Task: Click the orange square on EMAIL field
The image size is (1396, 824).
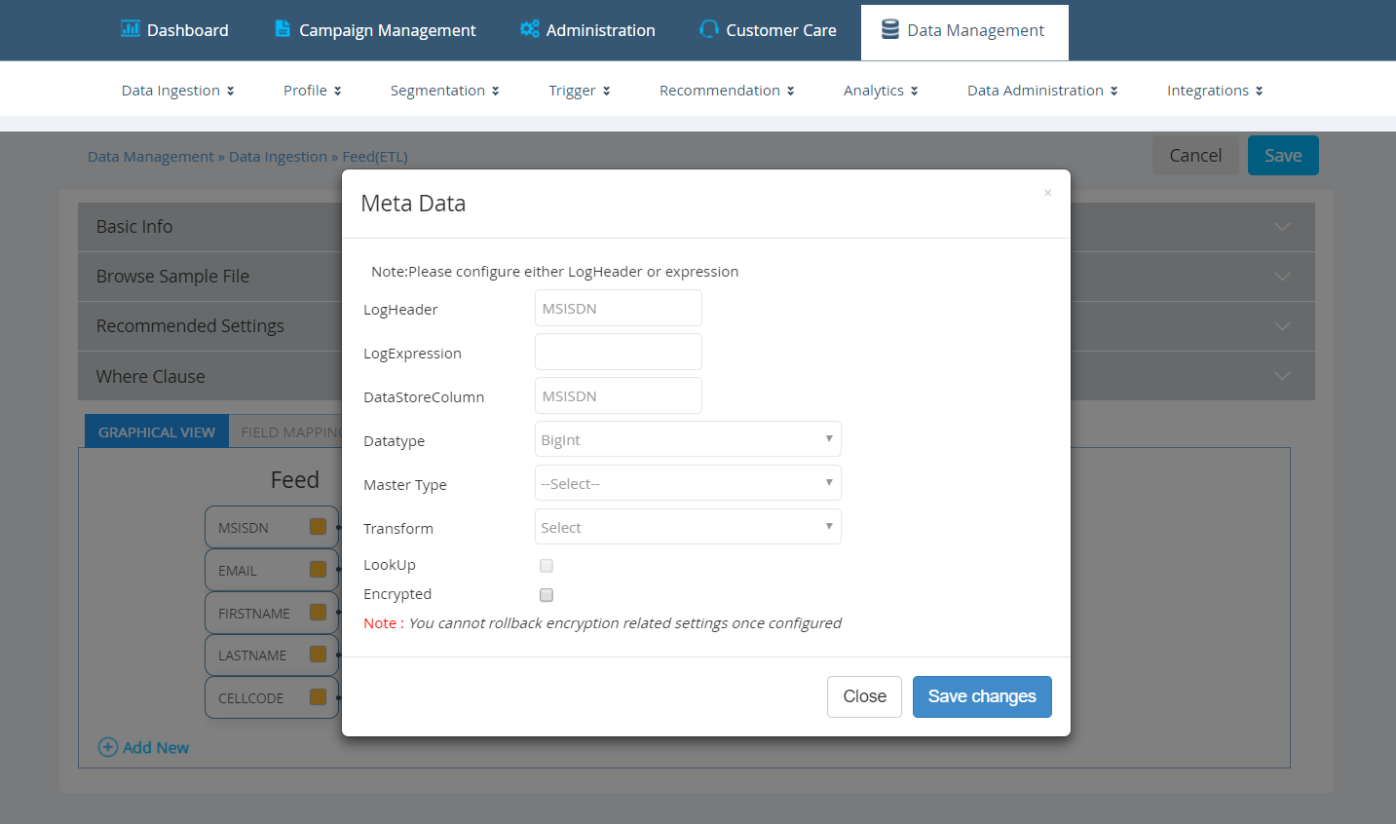Action: pos(318,569)
